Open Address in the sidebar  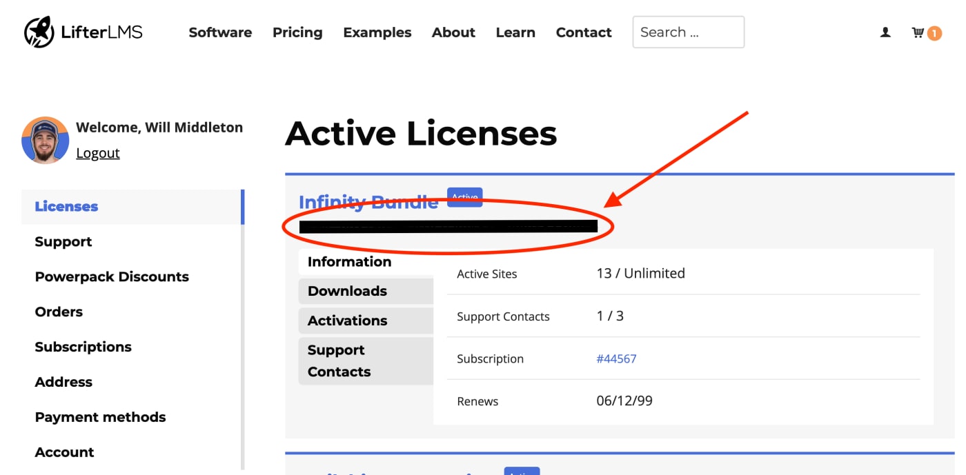63,382
